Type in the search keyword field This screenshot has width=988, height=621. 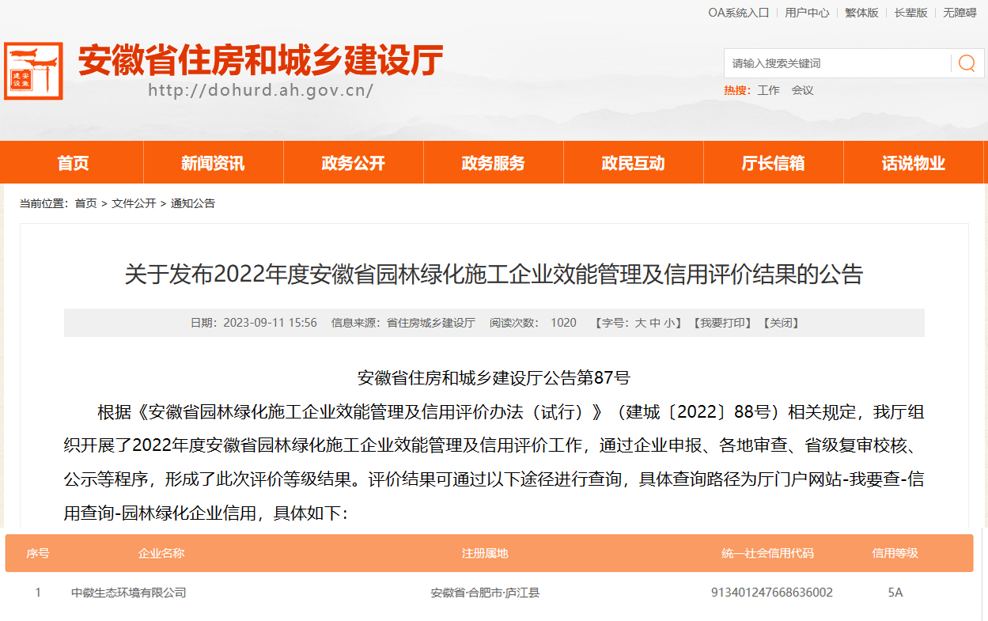pos(837,63)
